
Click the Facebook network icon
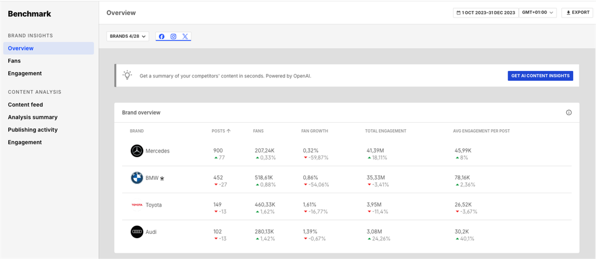162,37
